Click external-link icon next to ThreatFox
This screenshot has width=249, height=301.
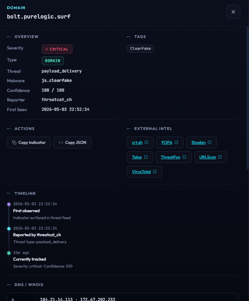click(185, 157)
